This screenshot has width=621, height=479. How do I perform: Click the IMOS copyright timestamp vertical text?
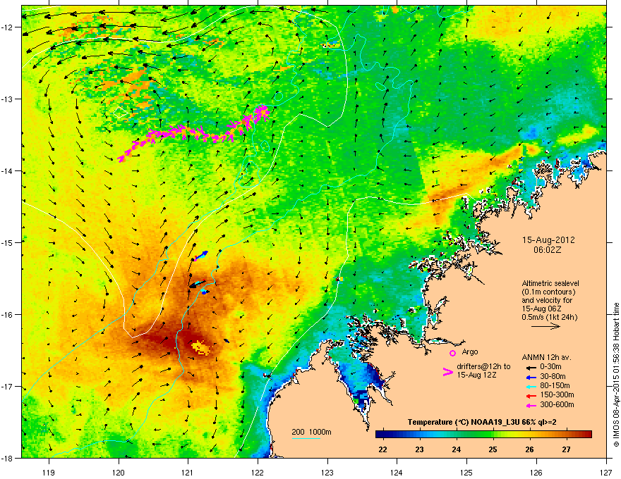[x=616, y=375]
